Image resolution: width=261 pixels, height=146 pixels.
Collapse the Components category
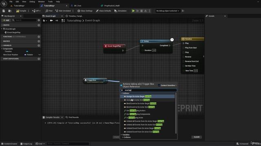[2, 49]
